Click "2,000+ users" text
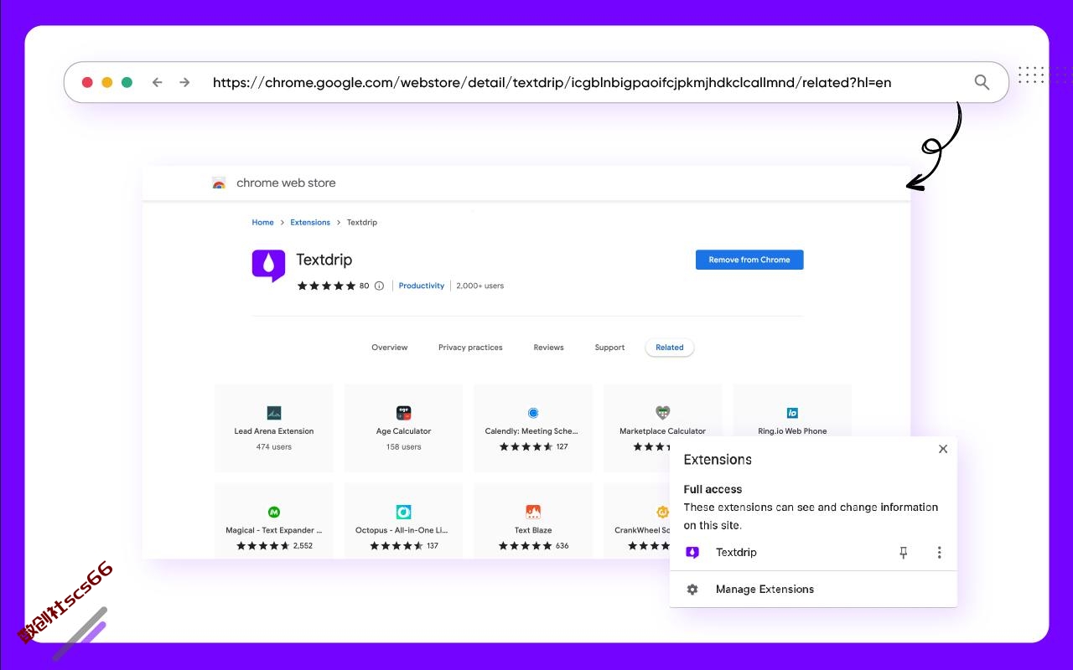The width and height of the screenshot is (1073, 670). (x=480, y=286)
